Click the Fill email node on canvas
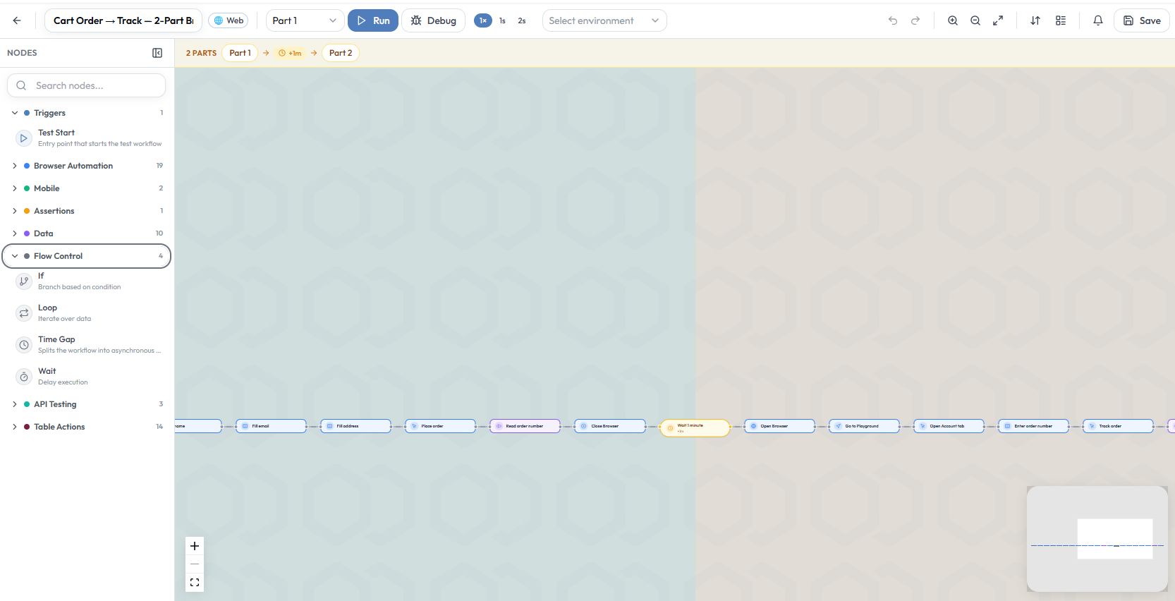The image size is (1175, 601). coord(272,426)
